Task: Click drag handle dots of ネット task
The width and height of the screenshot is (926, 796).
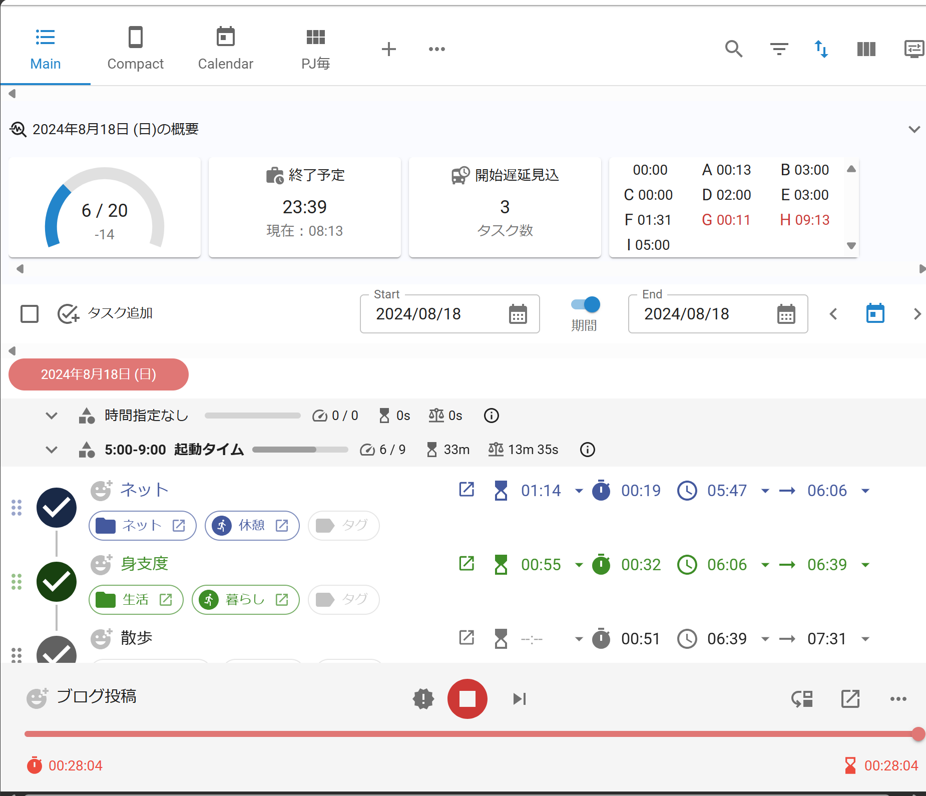Action: [x=17, y=508]
